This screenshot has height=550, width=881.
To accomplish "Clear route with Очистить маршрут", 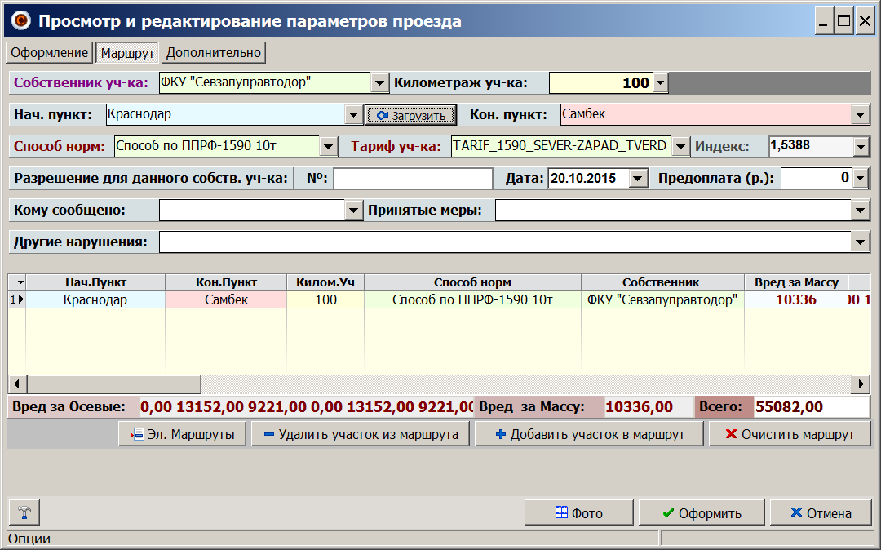I will pyautogui.click(x=789, y=434).
